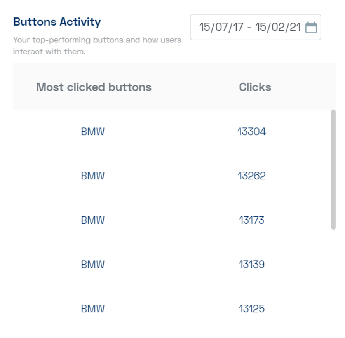Select the BMW row with 13304 clicks
This screenshot has width=345, height=338.
172,132
